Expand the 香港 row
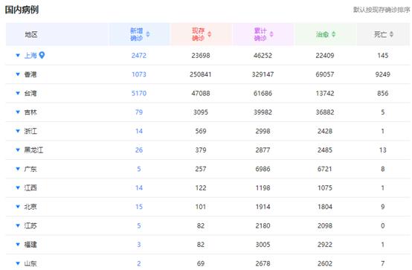412x270 pixels. coord(18,74)
